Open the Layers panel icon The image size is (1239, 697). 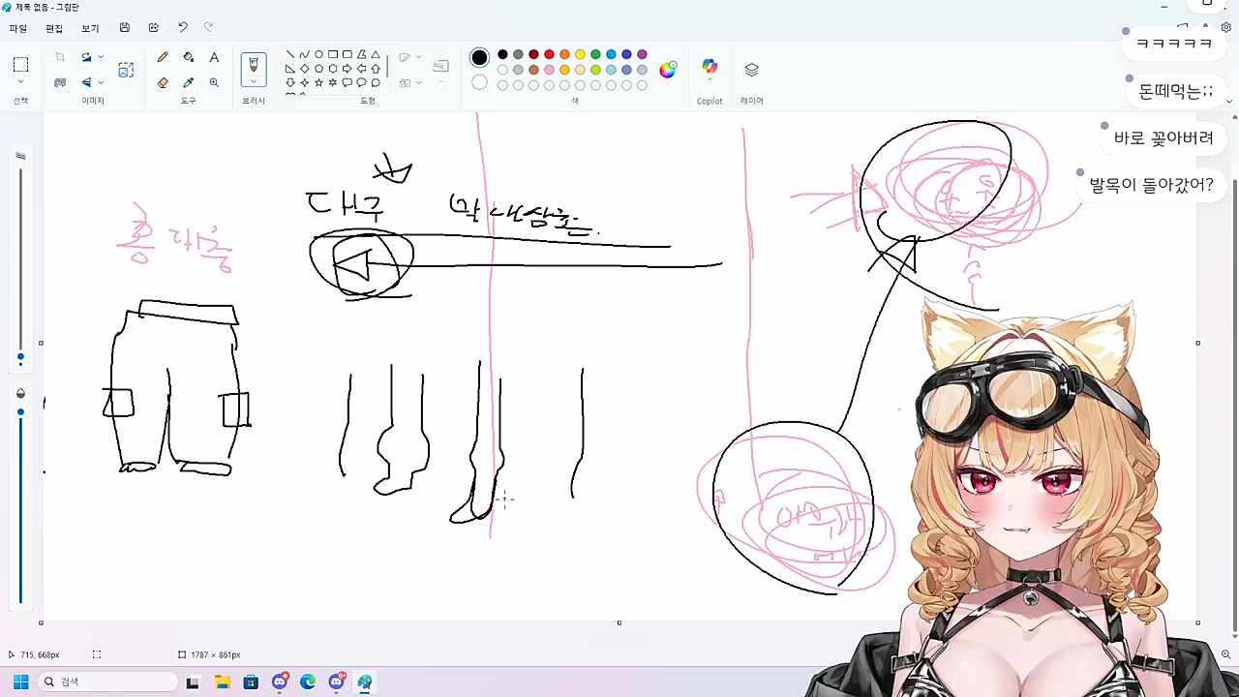click(x=751, y=70)
